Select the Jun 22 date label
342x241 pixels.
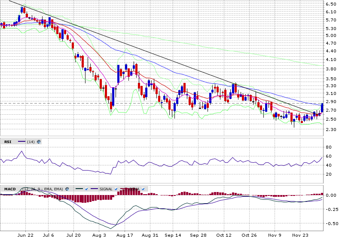click(x=26, y=235)
